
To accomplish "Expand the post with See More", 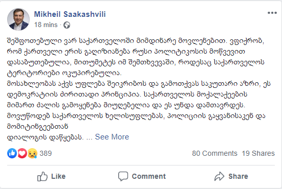I will [x=112, y=137].
